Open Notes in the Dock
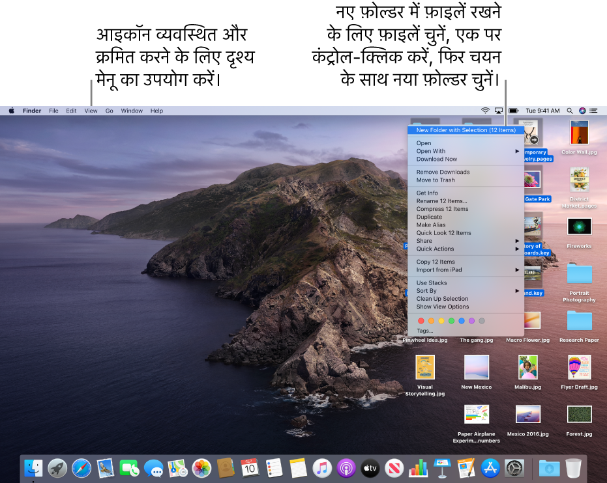 [298, 468]
